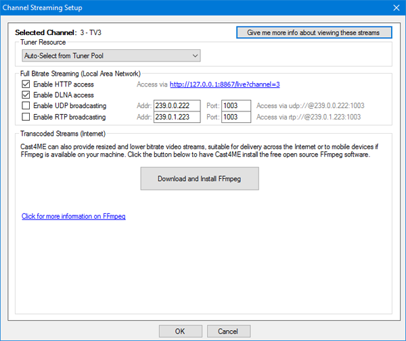Focus the UDP address field 239.0.0.222
The image size is (406, 341).
click(177, 105)
